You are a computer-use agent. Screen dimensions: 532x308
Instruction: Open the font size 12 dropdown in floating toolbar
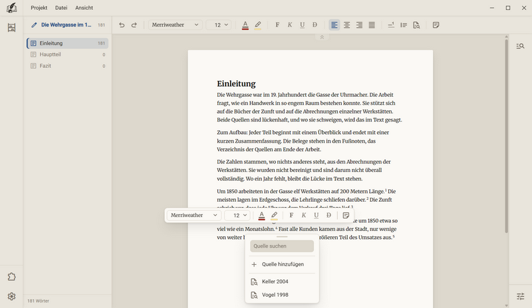click(x=237, y=215)
